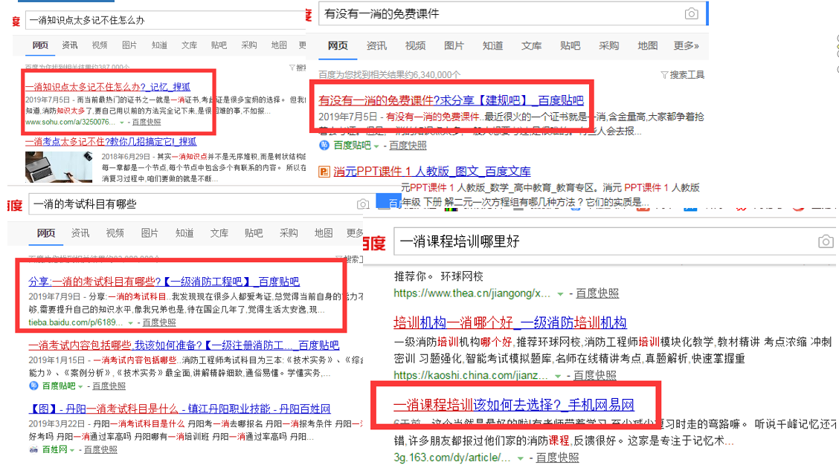
Task: Switch to 文库 tab under 一消的考试科目有哪些 search
Action: tap(219, 233)
